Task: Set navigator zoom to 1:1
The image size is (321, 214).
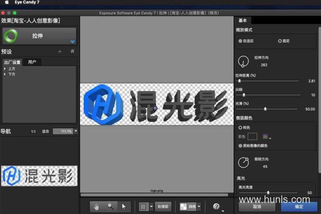Action: pyautogui.click(x=33, y=132)
